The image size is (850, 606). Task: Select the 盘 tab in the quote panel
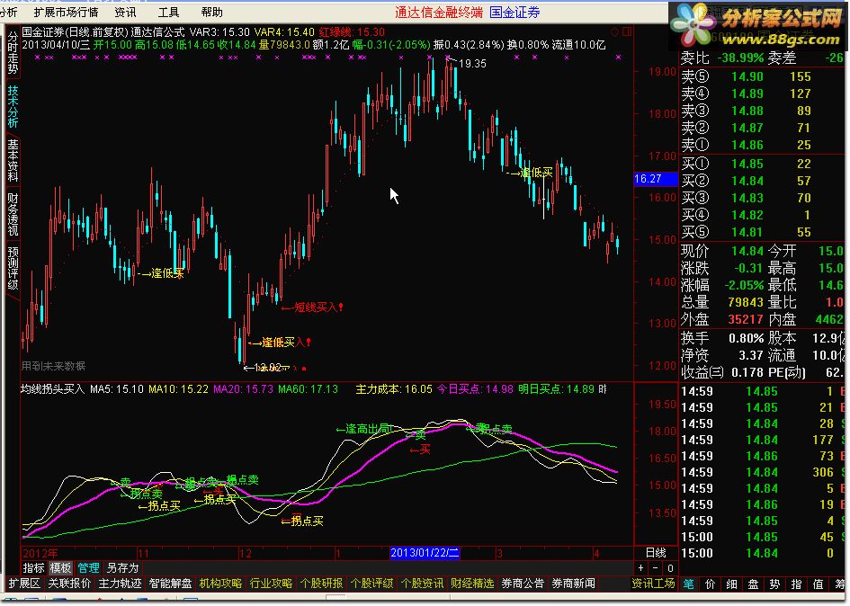754,584
